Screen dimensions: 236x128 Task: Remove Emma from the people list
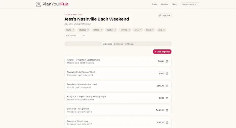tap(129, 30)
